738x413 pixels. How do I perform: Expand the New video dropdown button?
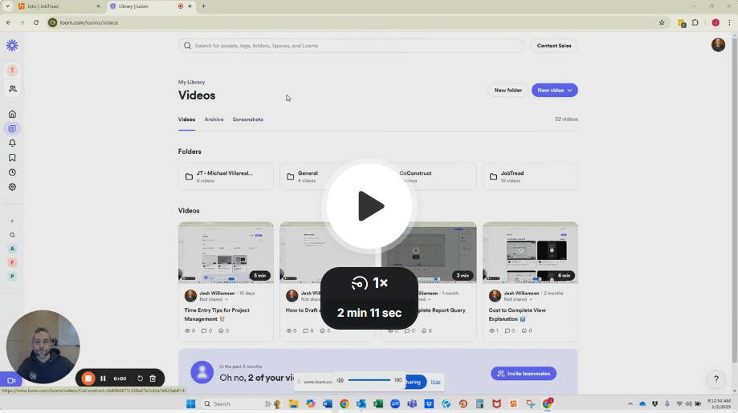pyautogui.click(x=554, y=90)
